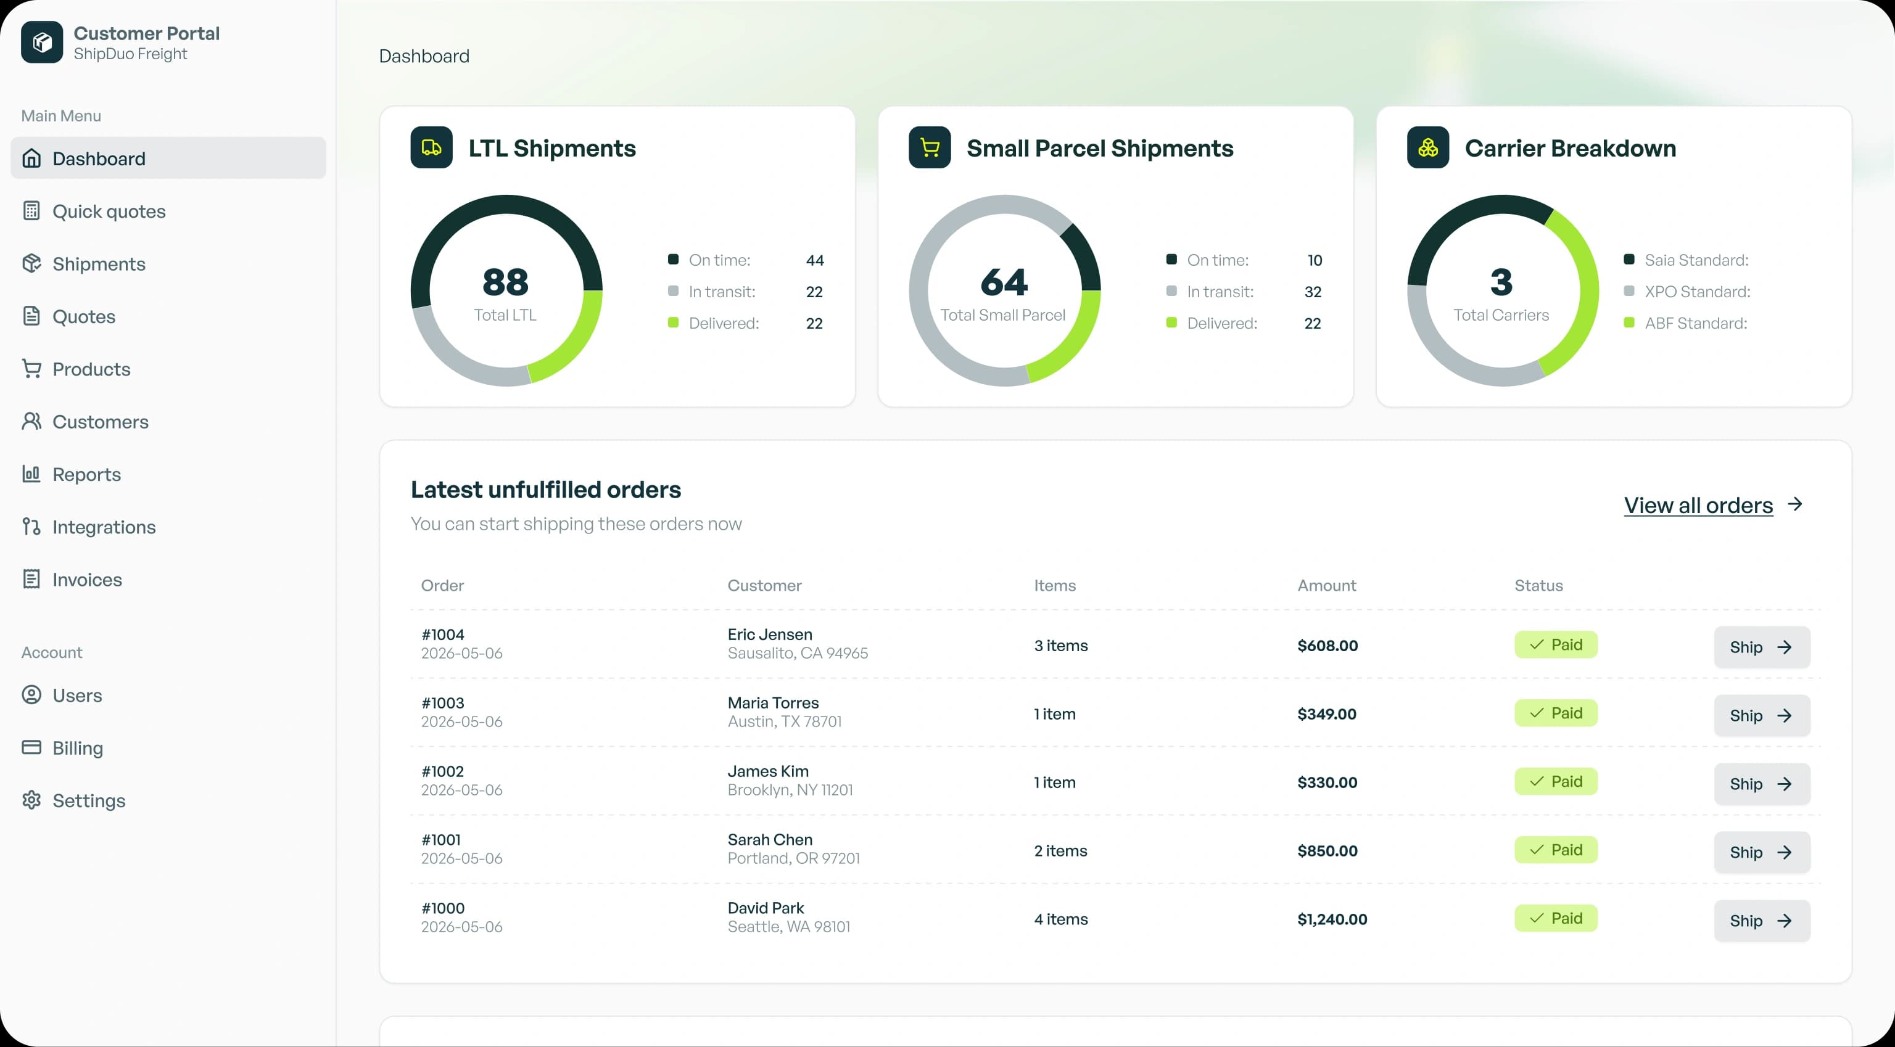
Task: Click the Carrier Breakdown boxes icon
Action: click(1428, 148)
